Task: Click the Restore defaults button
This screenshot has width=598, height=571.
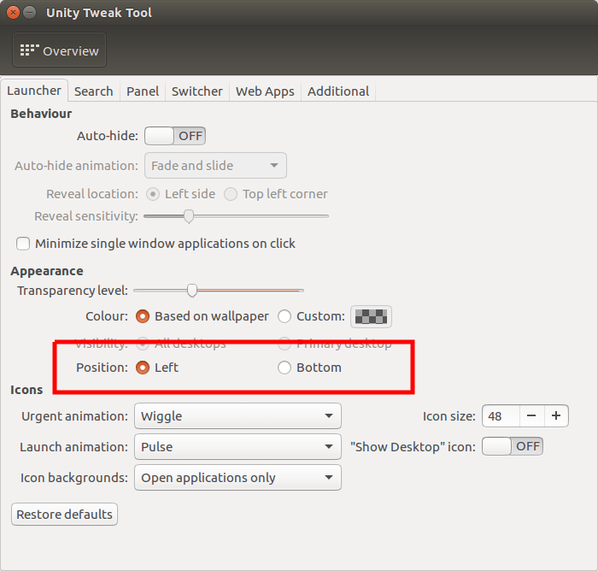Action: click(x=64, y=515)
